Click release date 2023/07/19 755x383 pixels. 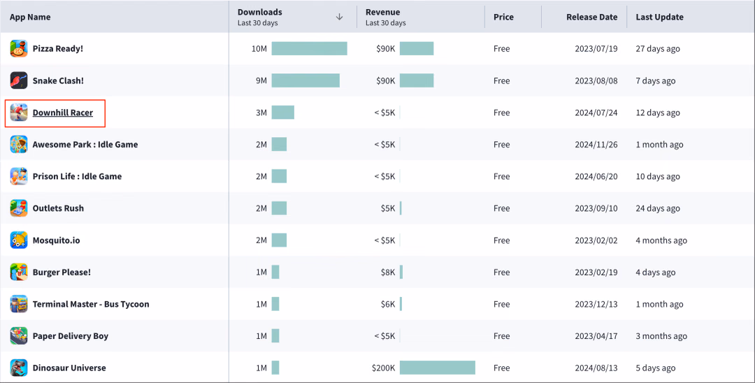596,49
